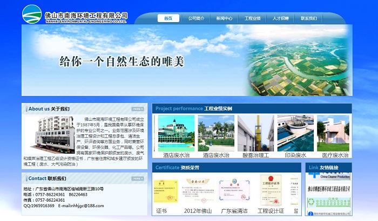Click 联系我们 in the top navigation
Viewport: 378px width, 221px height.
point(309,18)
